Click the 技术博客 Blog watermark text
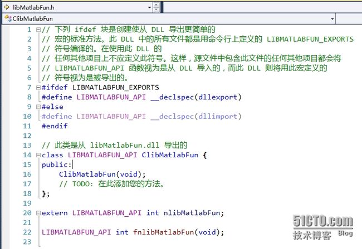The width and height of the screenshot is (362, 249). pyautogui.click(x=330, y=235)
